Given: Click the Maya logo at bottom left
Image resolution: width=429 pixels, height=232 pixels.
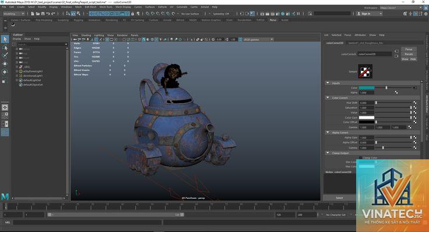Looking at the screenshot, I should (x=5, y=197).
